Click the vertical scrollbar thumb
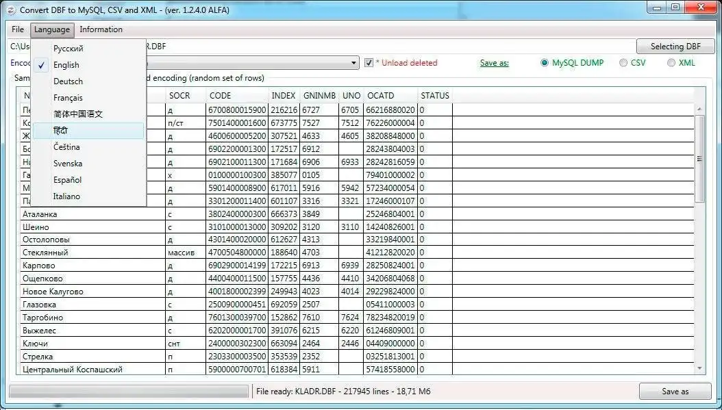The image size is (722, 410). (x=699, y=159)
